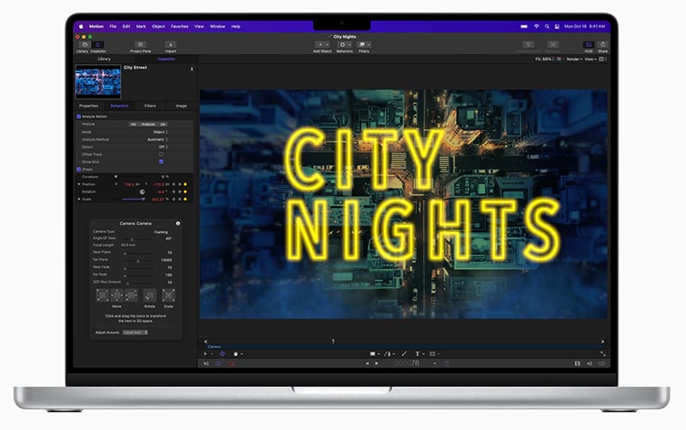This screenshot has width=686, height=430.
Task: Enable the Offset Track checkbox
Action: pyautogui.click(x=161, y=154)
